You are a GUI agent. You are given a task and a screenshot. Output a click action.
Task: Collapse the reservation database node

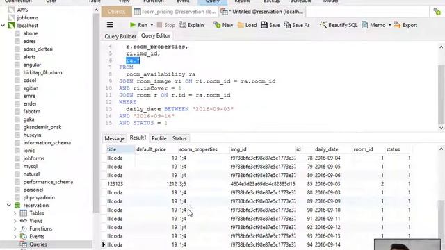9,206
